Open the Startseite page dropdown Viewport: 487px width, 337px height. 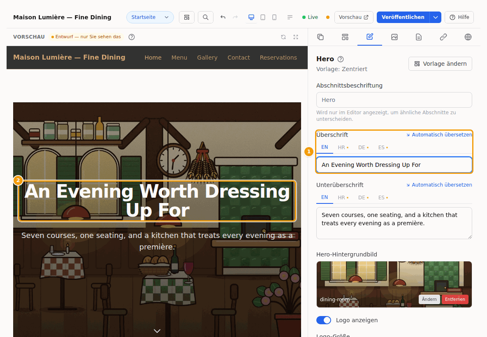[150, 17]
